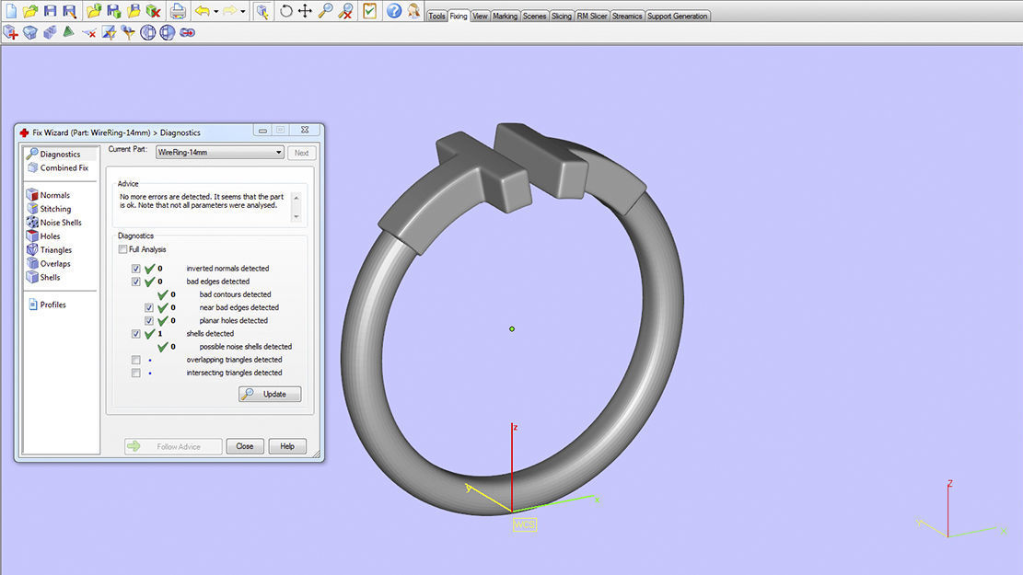Open Help with blue question mark icon
The height and width of the screenshot is (575, 1023).
coord(393,11)
